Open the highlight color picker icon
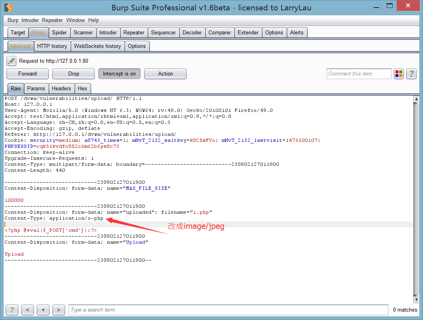Image resolution: width=423 pixels, height=320 pixels. click(x=399, y=74)
